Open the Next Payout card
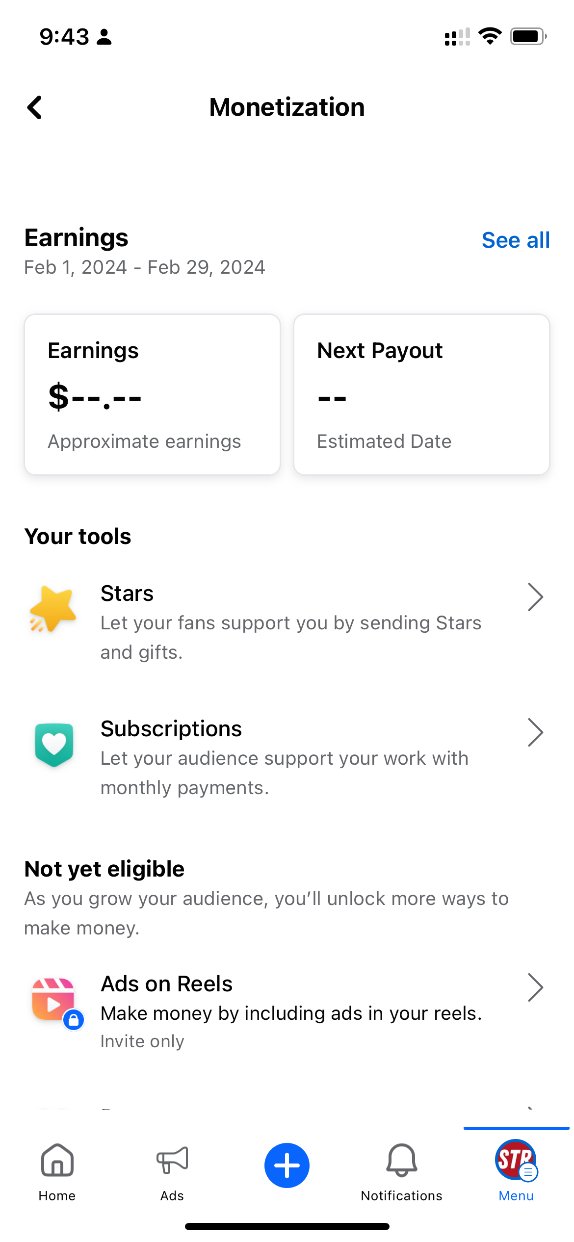The height and width of the screenshot is (1242, 574). pos(421,394)
